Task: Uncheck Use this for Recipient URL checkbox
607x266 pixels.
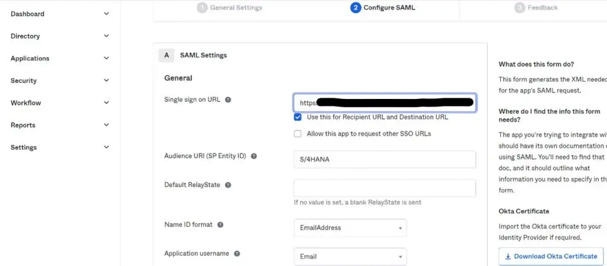Action: [298, 117]
